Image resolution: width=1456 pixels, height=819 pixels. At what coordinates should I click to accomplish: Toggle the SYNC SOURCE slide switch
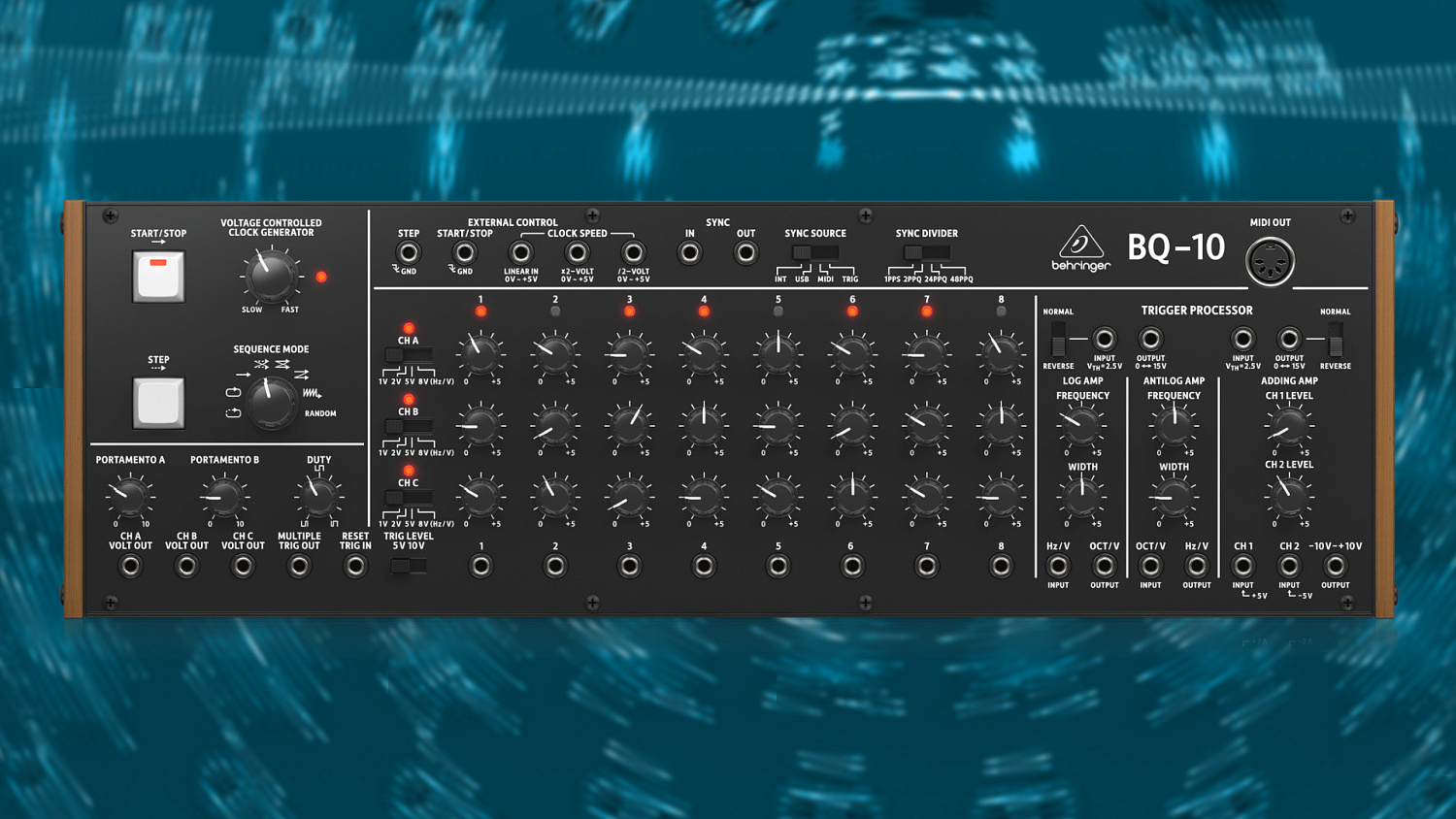(815, 254)
